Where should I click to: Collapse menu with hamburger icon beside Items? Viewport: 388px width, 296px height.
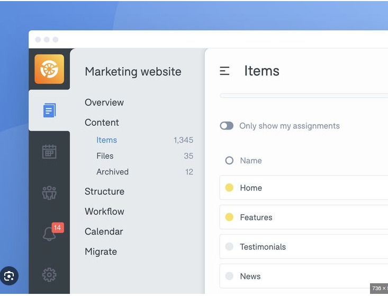(224, 71)
